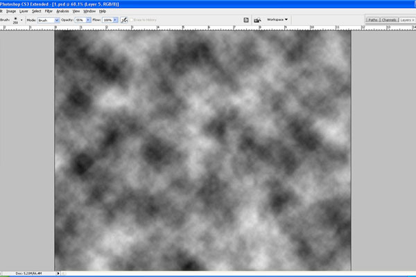Open the Window menu
This screenshot has height=277, width=416.
click(x=89, y=11)
